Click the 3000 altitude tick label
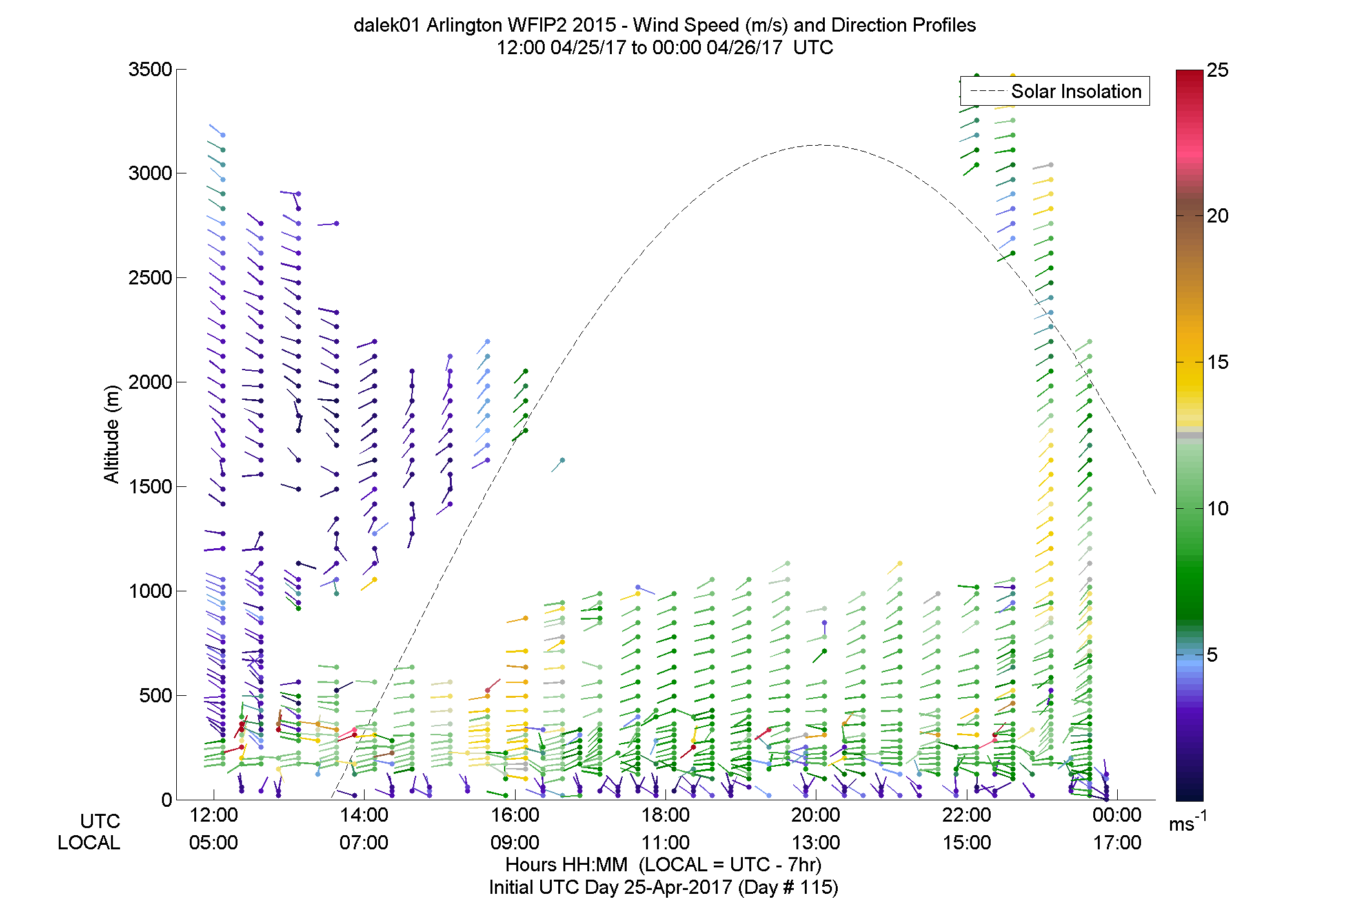The height and width of the screenshot is (919, 1354). (x=150, y=173)
